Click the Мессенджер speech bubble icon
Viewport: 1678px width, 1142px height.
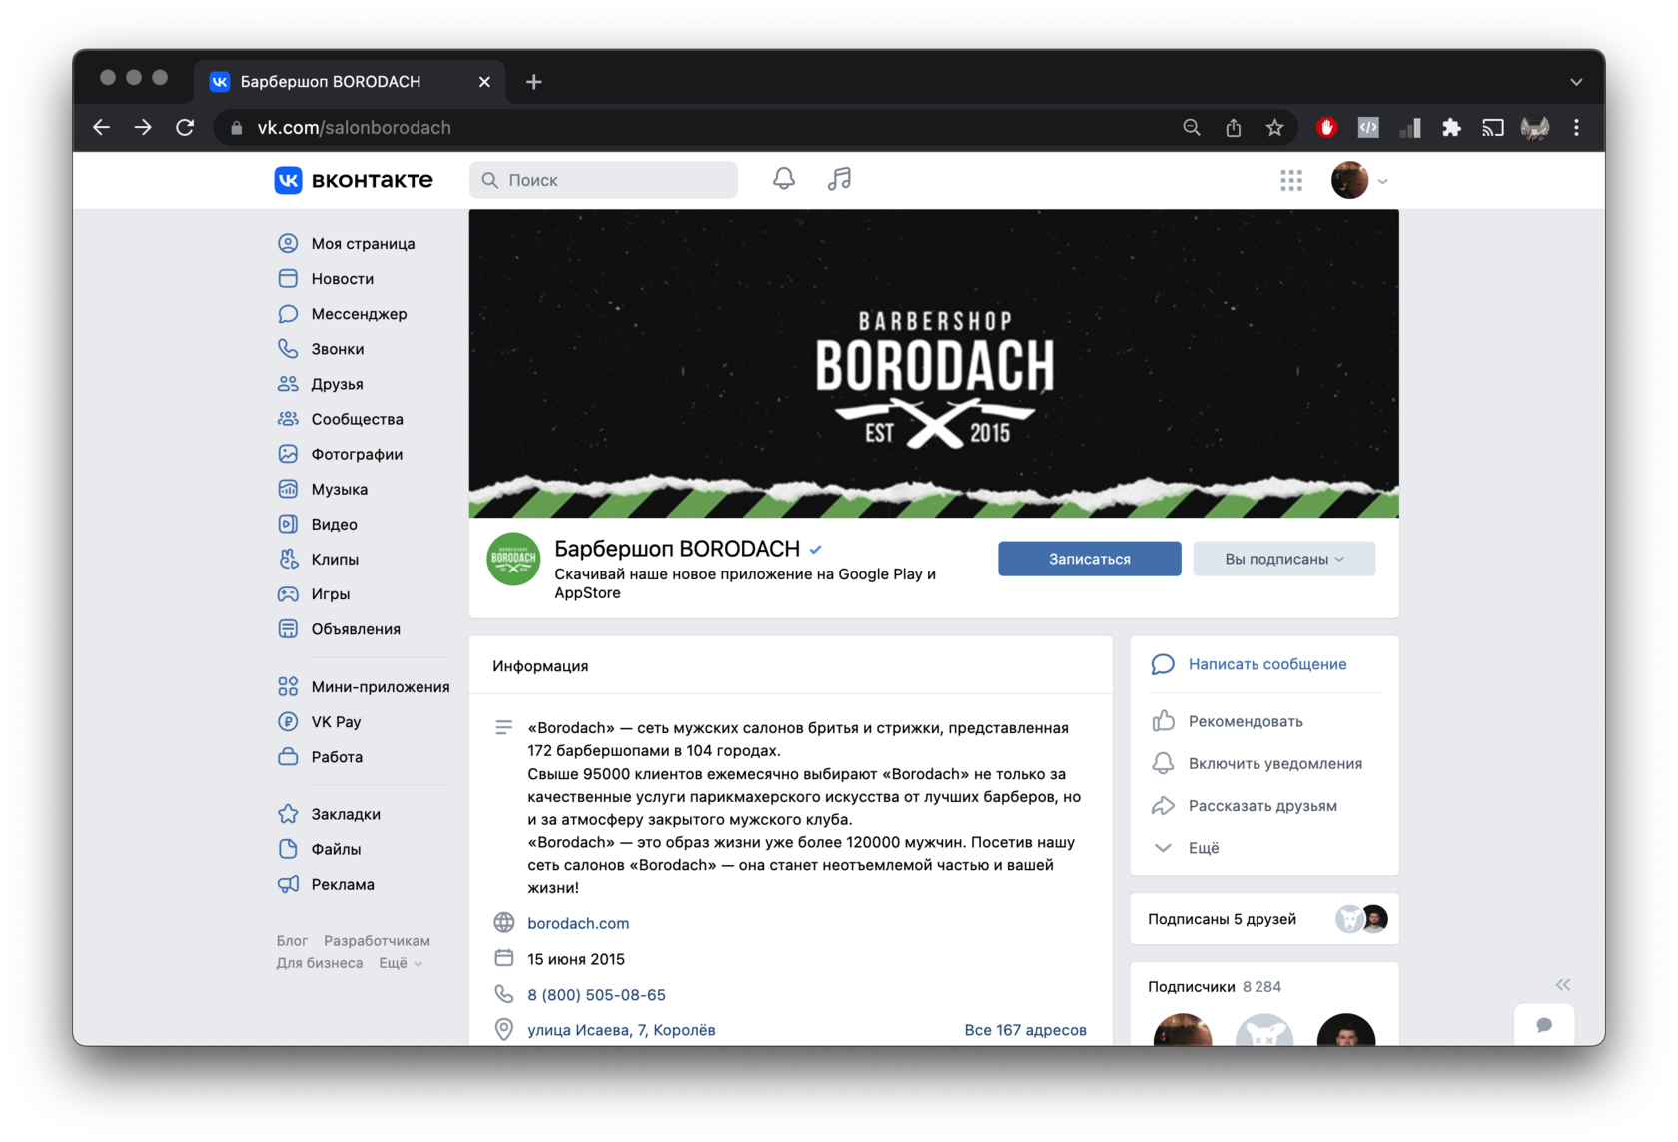(x=288, y=314)
